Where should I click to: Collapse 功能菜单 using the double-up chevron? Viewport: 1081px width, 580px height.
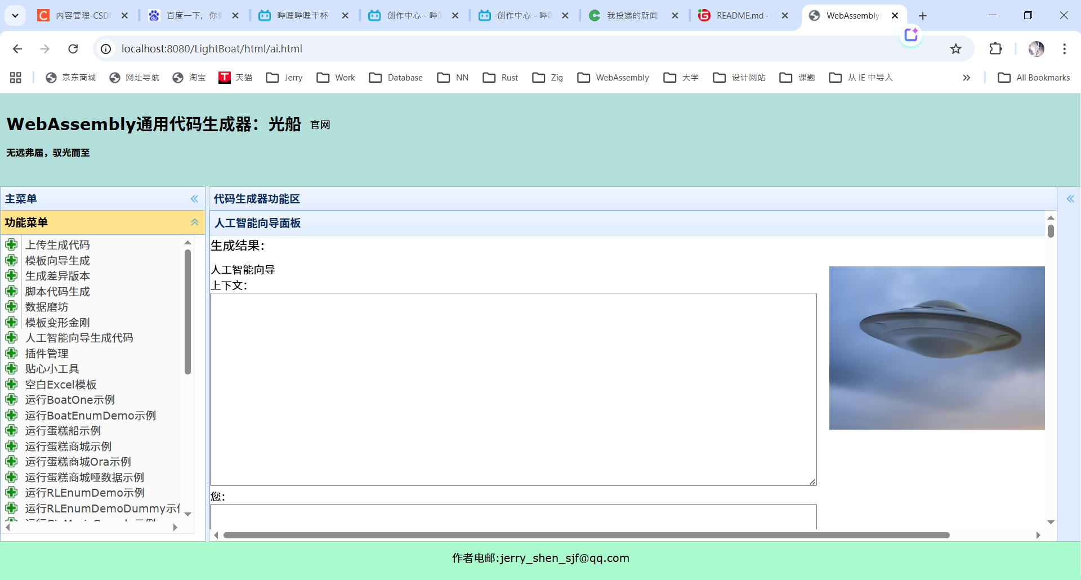point(194,222)
